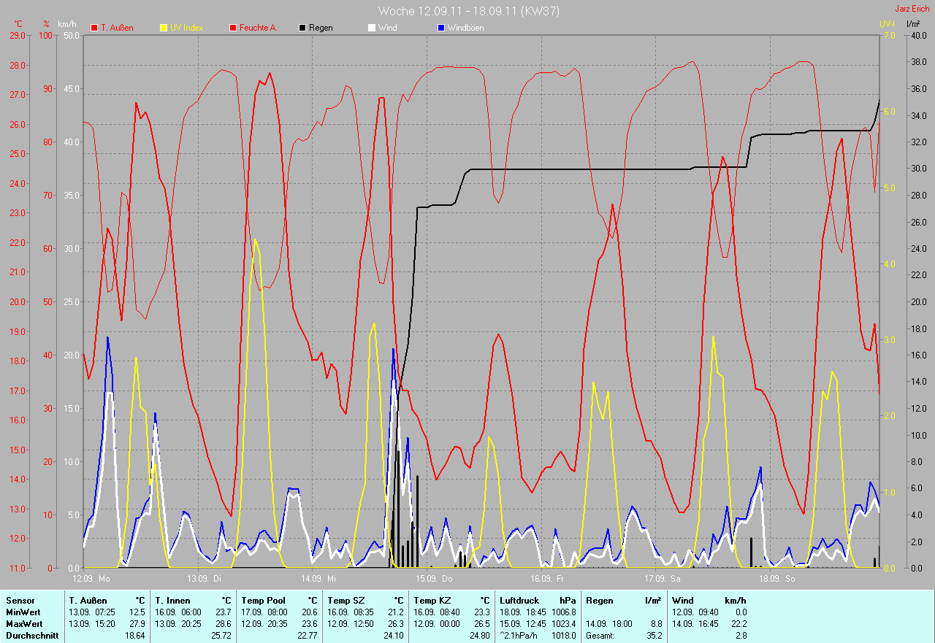
Task: Select the blue Windböen legend swatch
Action: coord(440,28)
